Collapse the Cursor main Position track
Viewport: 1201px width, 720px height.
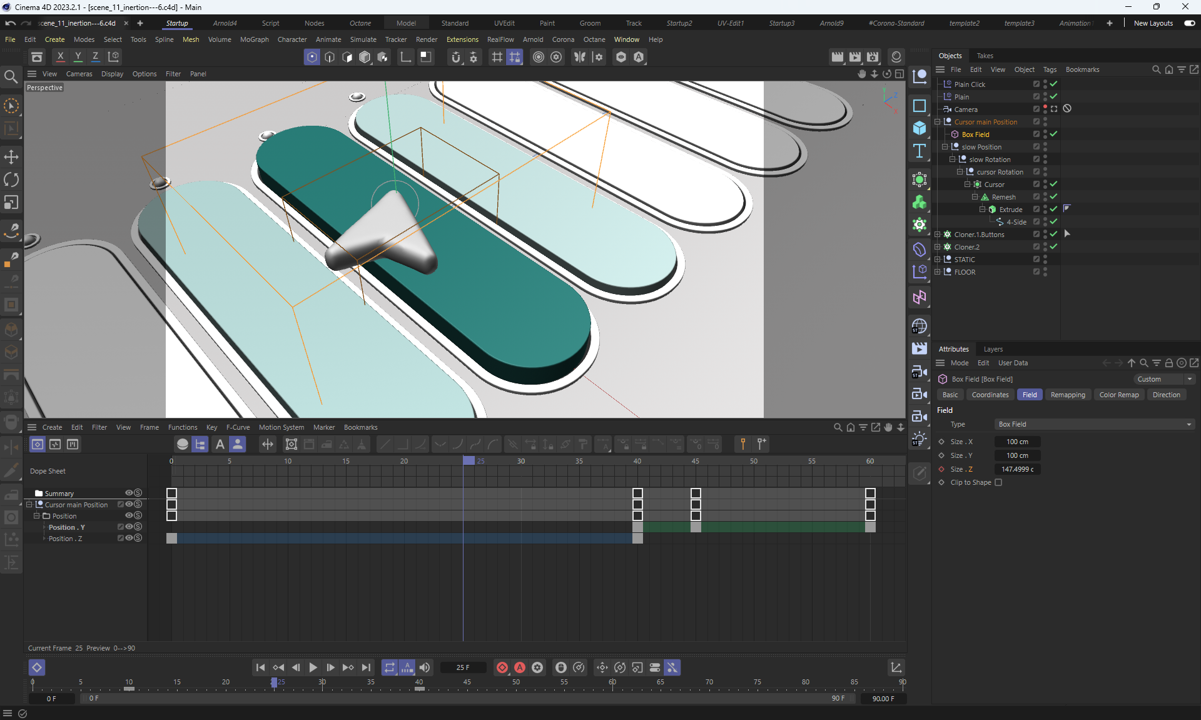coord(29,504)
